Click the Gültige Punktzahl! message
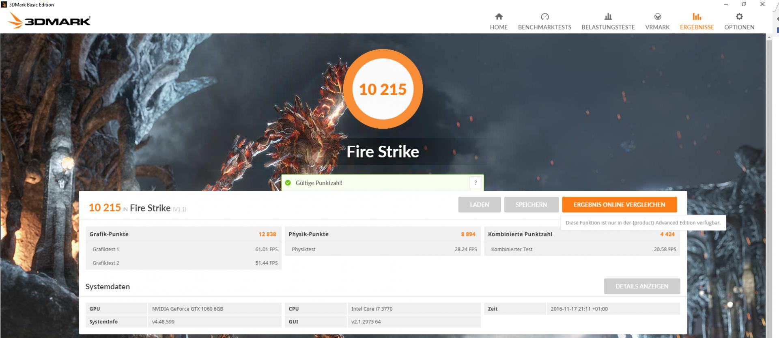The image size is (779, 338). (319, 183)
